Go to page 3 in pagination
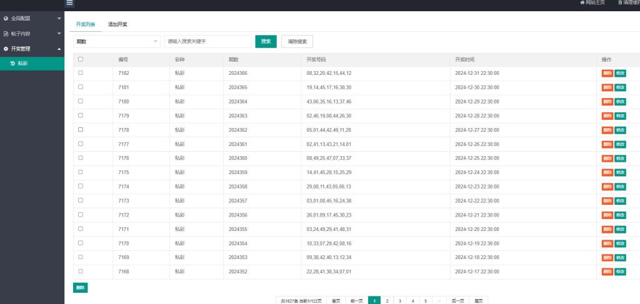 pyautogui.click(x=400, y=300)
